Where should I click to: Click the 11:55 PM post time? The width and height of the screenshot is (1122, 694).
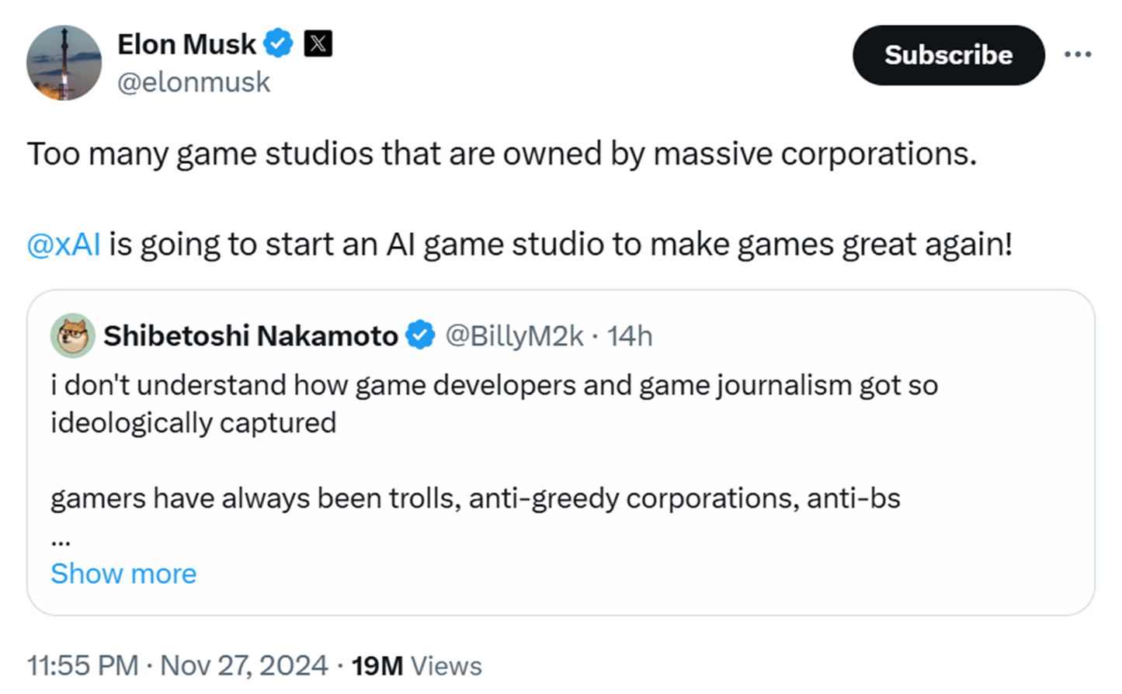(82, 666)
